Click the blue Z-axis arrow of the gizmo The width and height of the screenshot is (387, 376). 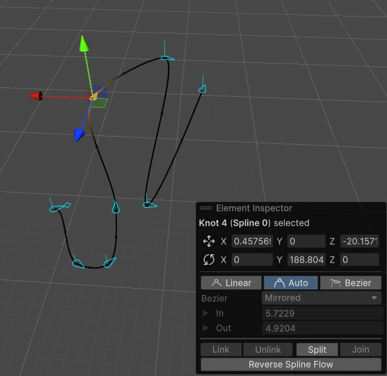click(79, 135)
